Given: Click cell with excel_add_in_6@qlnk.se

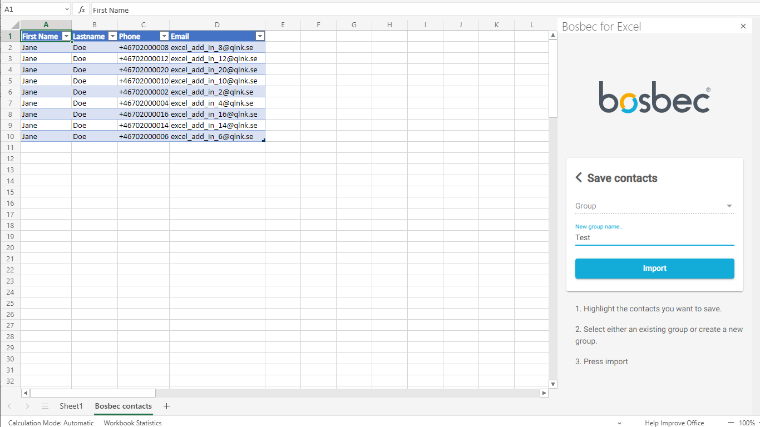Looking at the screenshot, I should (x=217, y=136).
